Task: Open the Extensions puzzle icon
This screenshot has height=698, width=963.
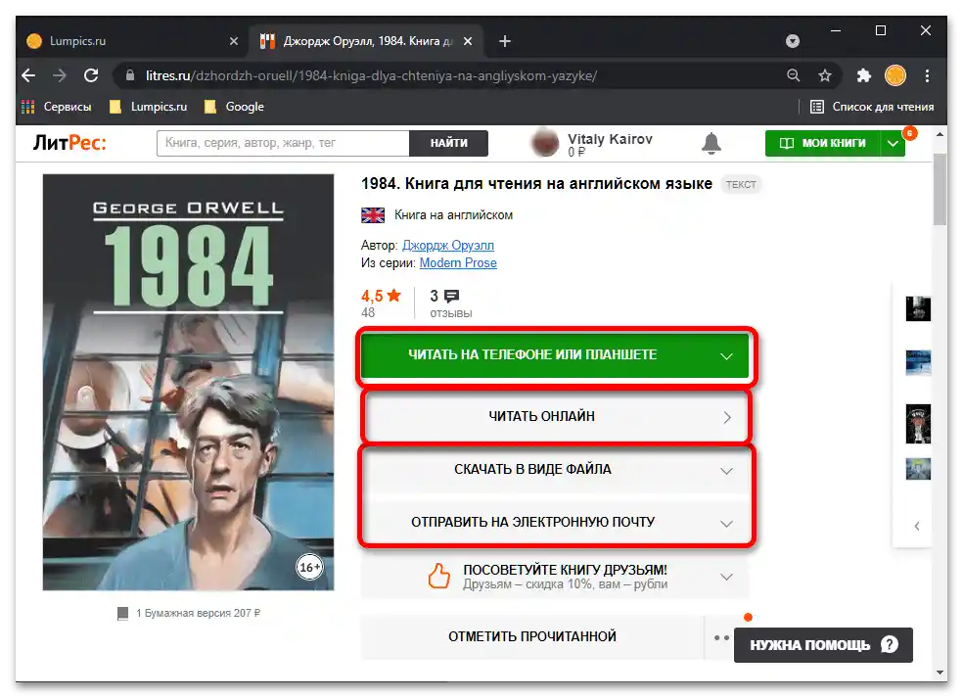Action: click(863, 75)
